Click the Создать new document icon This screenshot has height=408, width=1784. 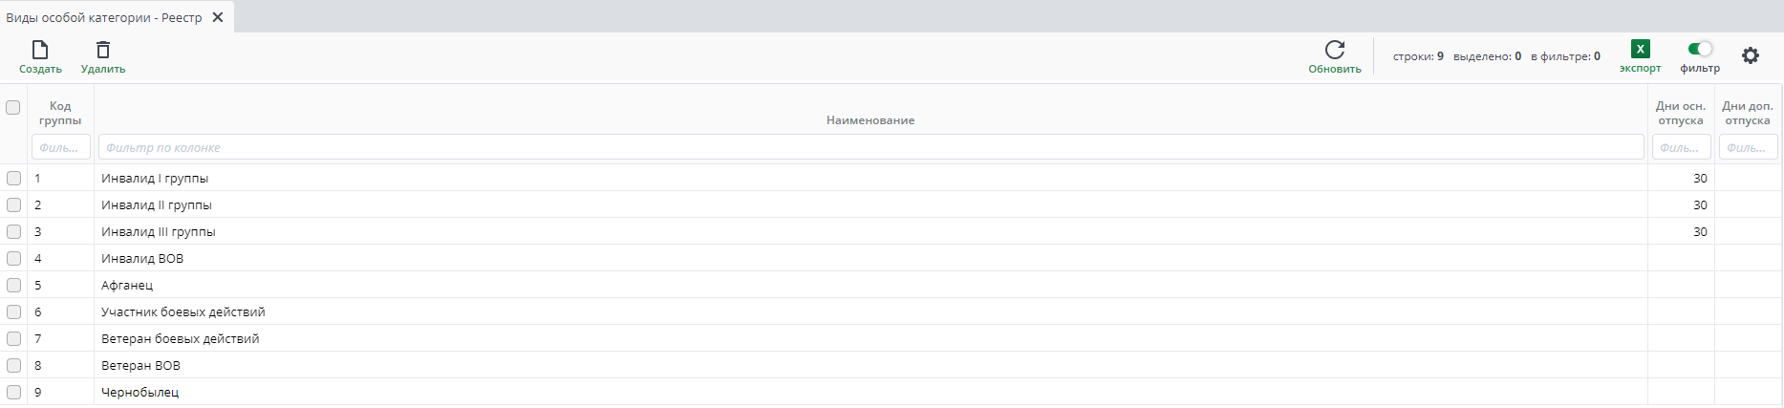(40, 50)
